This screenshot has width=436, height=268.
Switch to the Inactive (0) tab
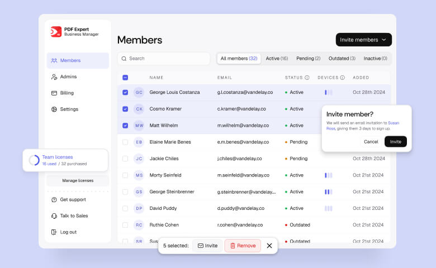pos(376,59)
